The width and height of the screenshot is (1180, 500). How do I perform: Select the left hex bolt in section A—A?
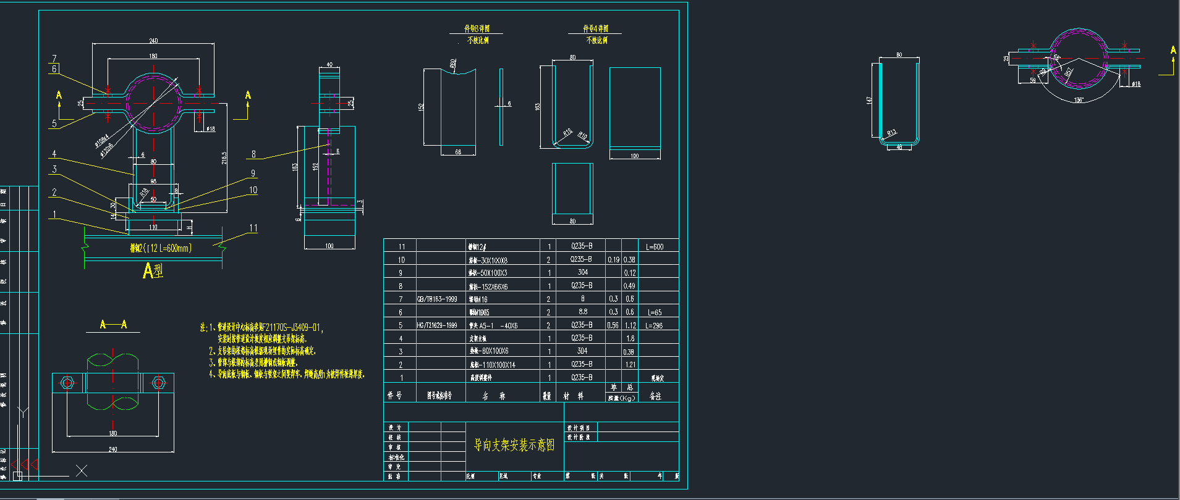pos(68,383)
